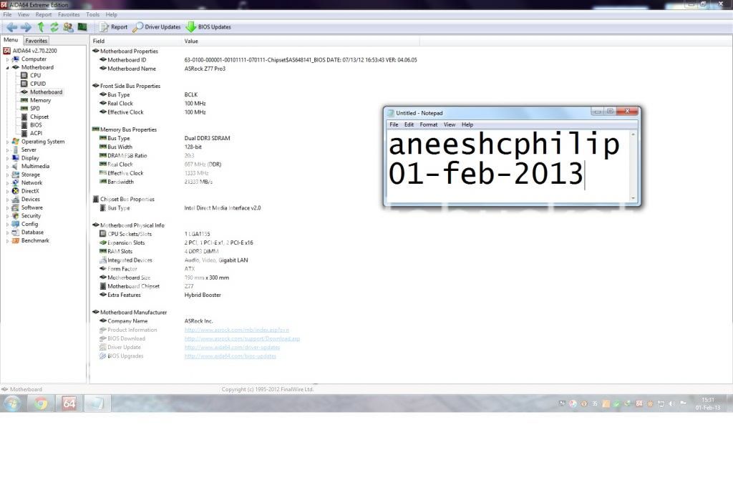Select CPUID in the sidebar tree

coord(38,84)
